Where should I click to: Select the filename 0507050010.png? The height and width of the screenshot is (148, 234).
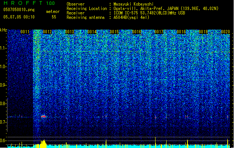[x=19, y=10]
